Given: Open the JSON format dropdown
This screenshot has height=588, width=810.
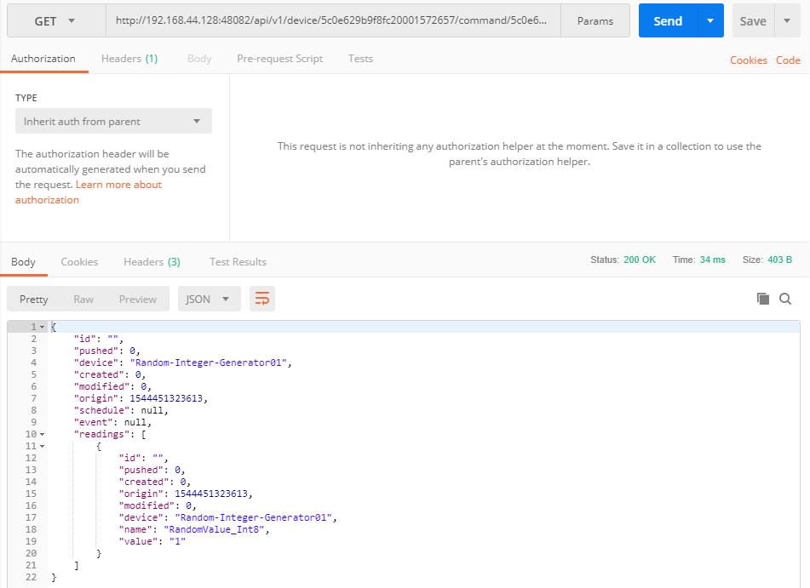Looking at the screenshot, I should (209, 299).
